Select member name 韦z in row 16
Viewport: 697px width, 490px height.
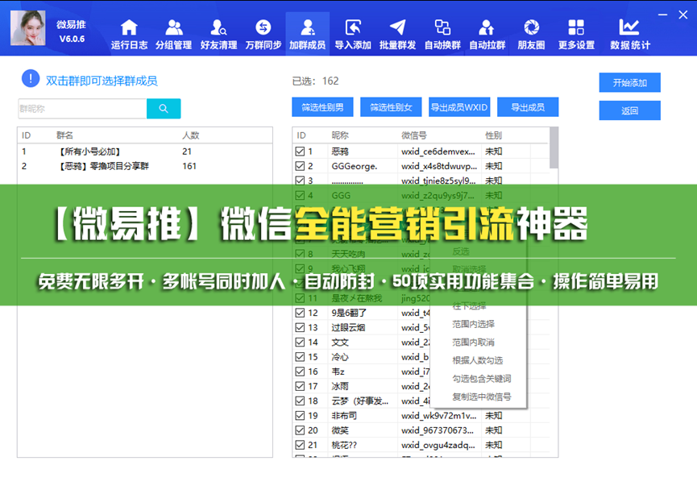coord(338,372)
